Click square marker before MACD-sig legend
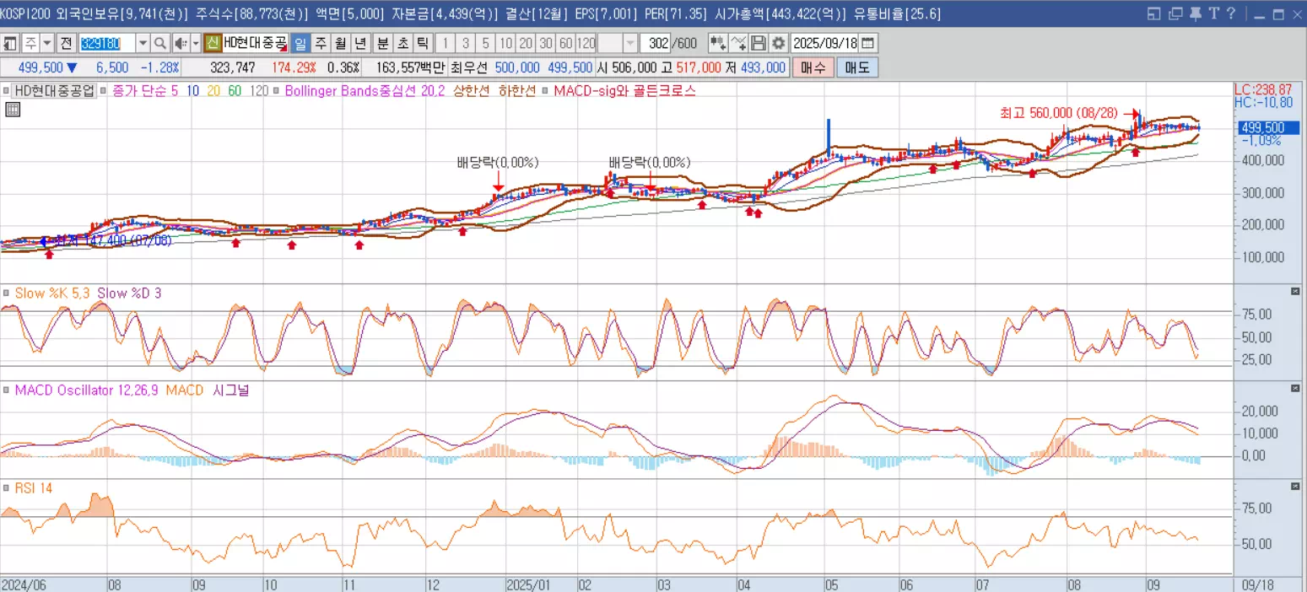Viewport: 1307px width, 592px height. click(546, 90)
